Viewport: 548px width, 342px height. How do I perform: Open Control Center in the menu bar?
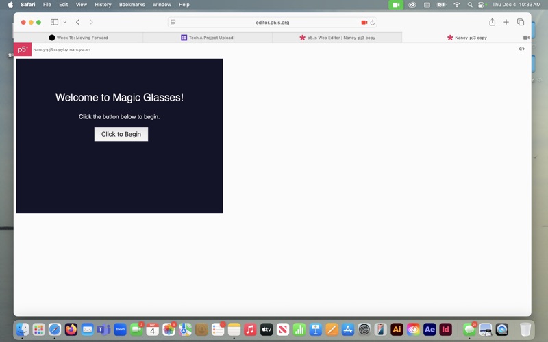click(482, 5)
